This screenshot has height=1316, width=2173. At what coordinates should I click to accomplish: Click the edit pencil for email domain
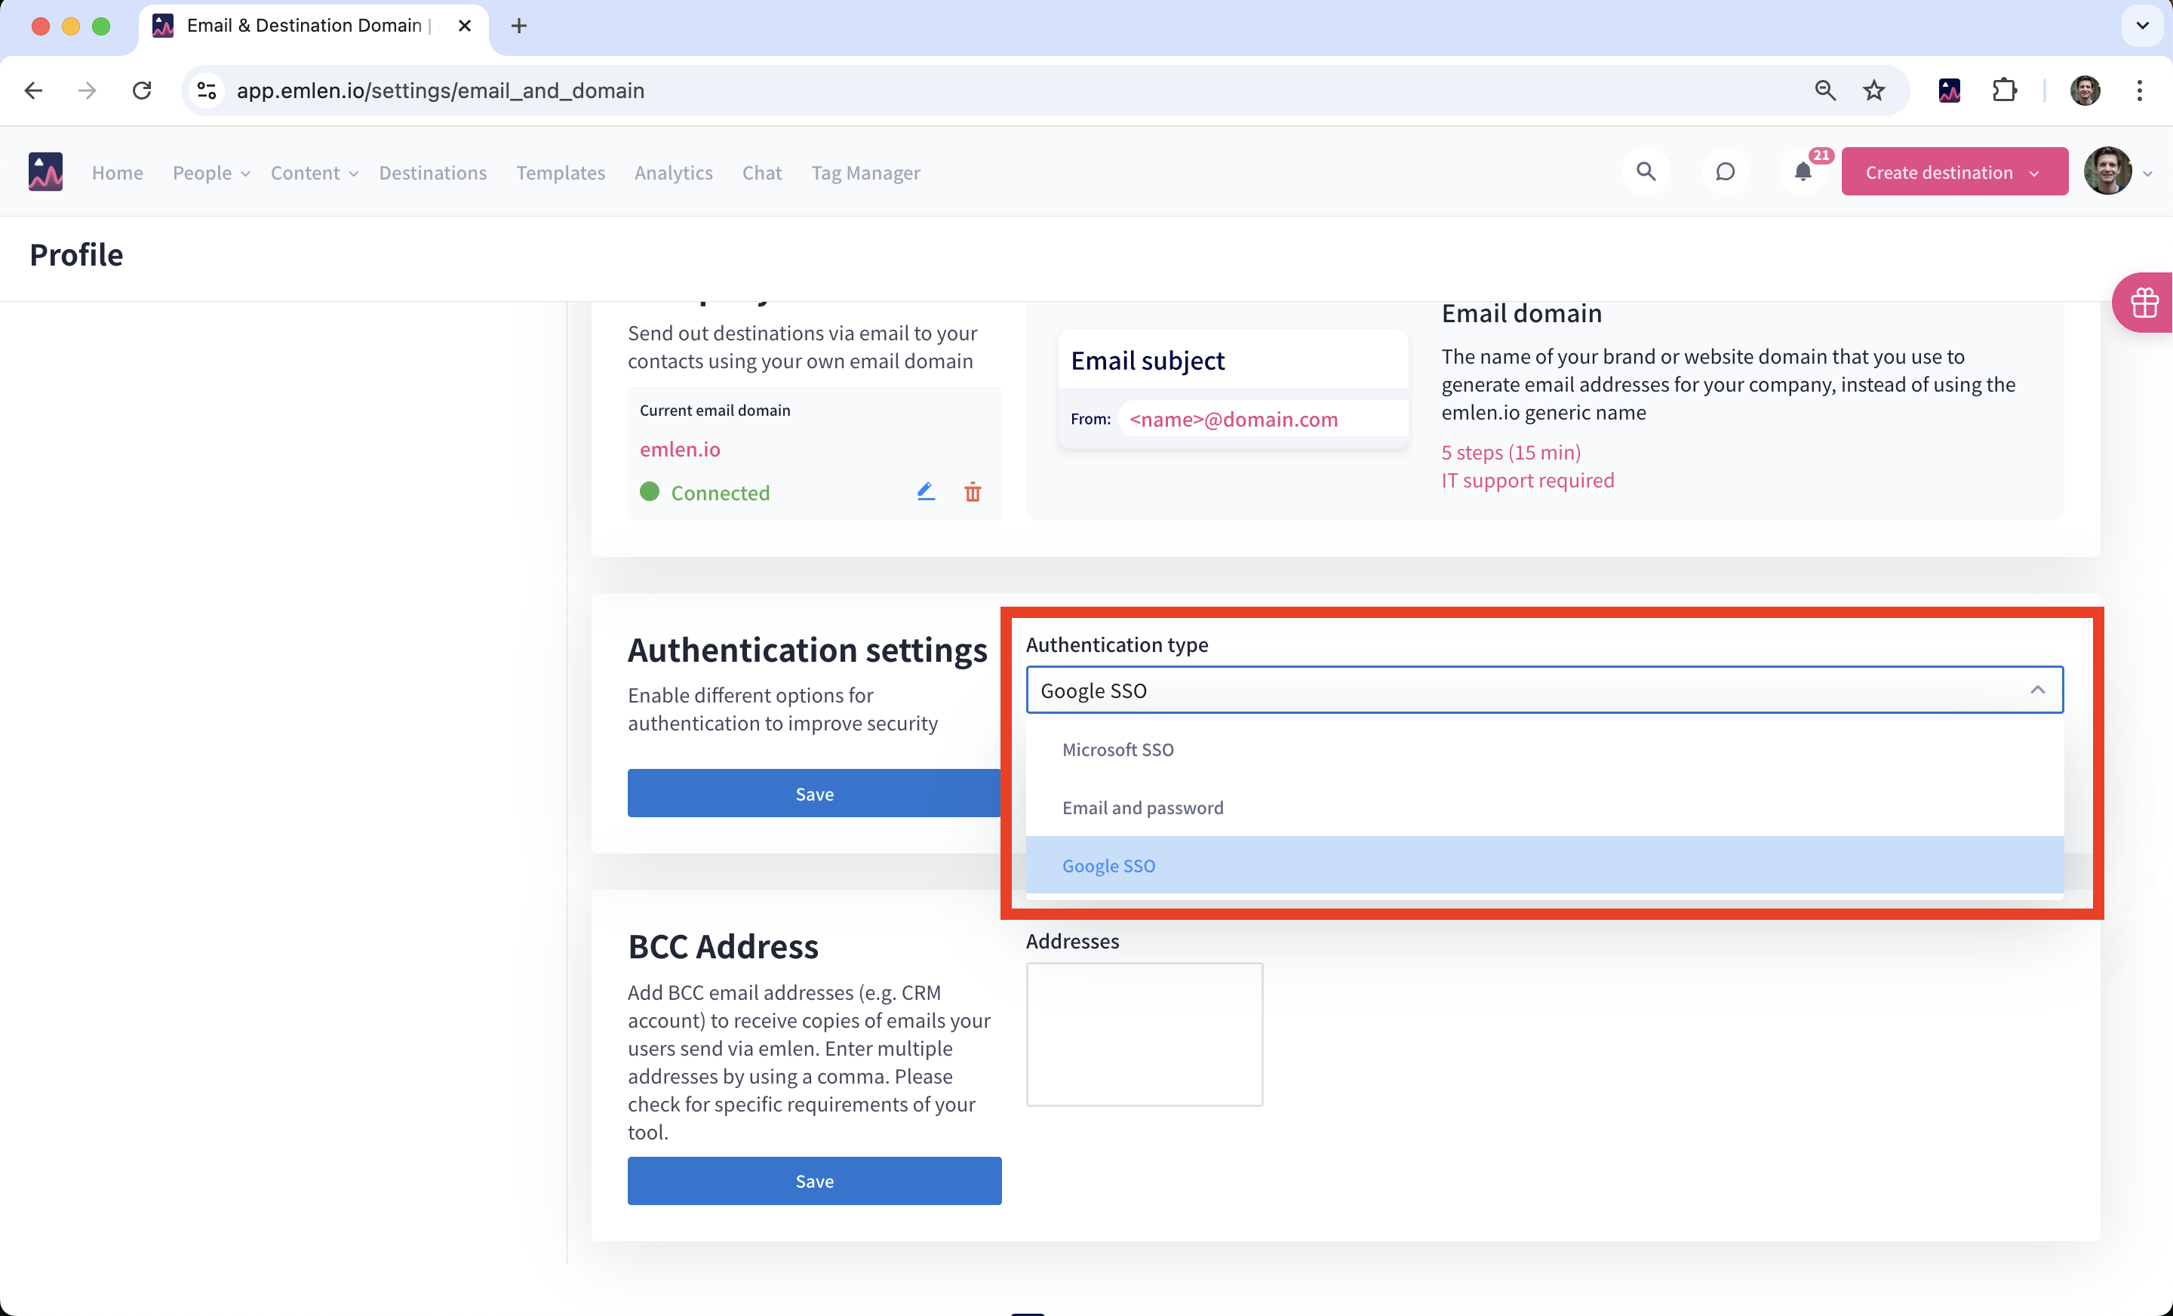(925, 491)
